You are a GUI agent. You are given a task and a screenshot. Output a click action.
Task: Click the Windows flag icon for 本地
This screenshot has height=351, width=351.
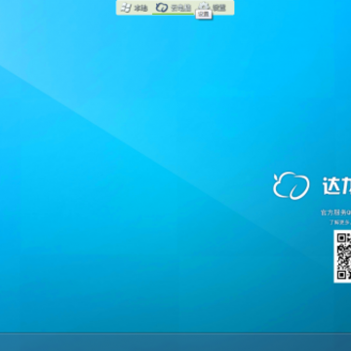(x=126, y=8)
